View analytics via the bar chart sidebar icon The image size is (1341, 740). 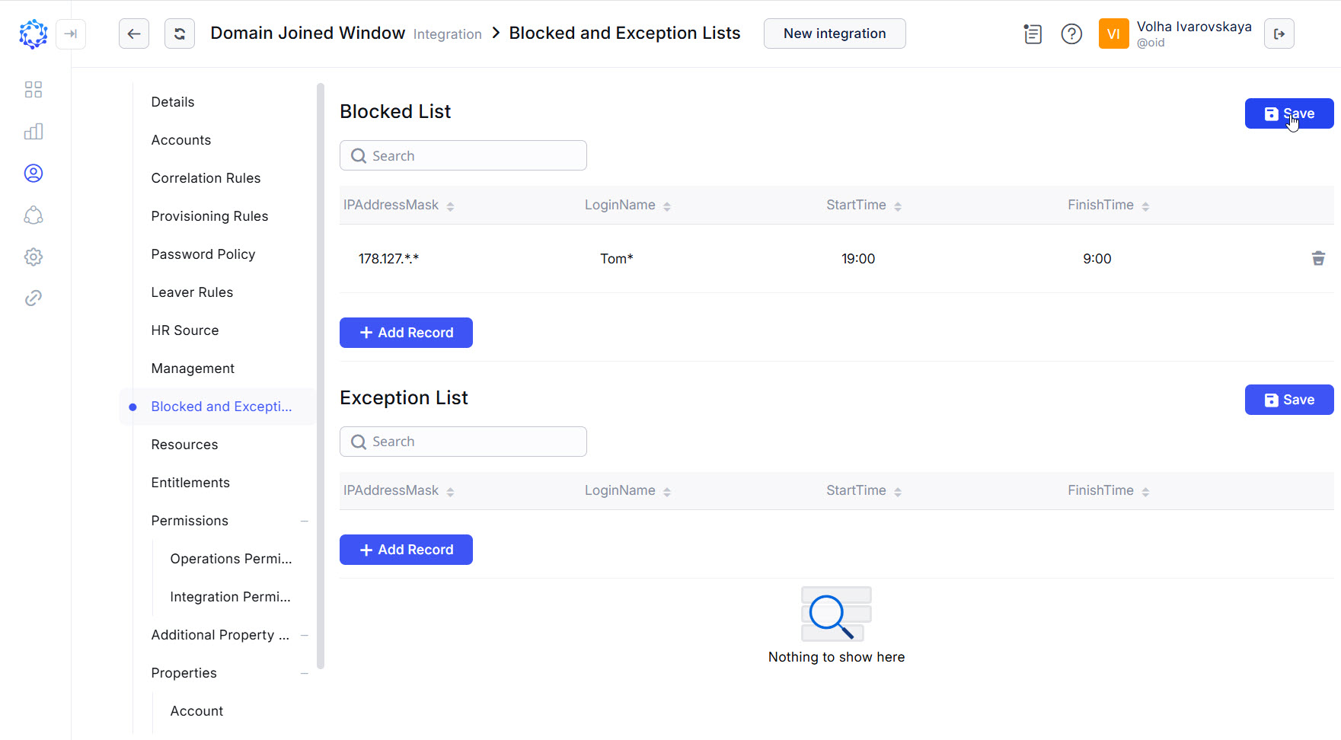(34, 131)
